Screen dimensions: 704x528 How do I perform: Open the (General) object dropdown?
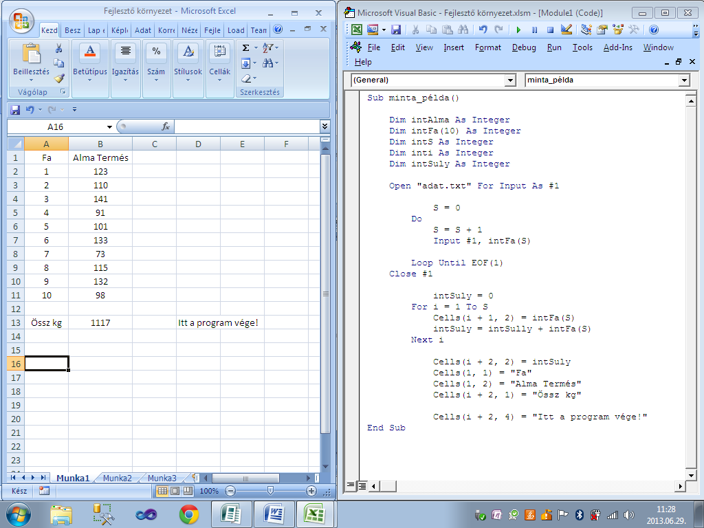tap(510, 80)
